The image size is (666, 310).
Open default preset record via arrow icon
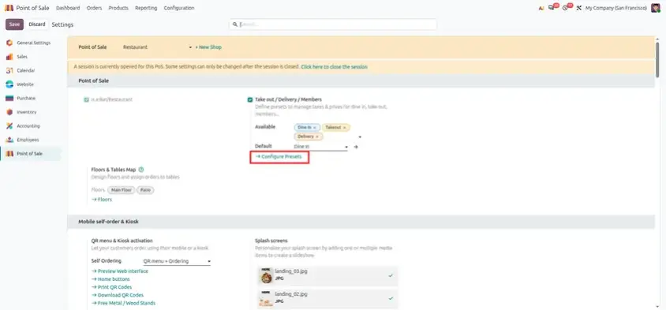click(x=356, y=147)
